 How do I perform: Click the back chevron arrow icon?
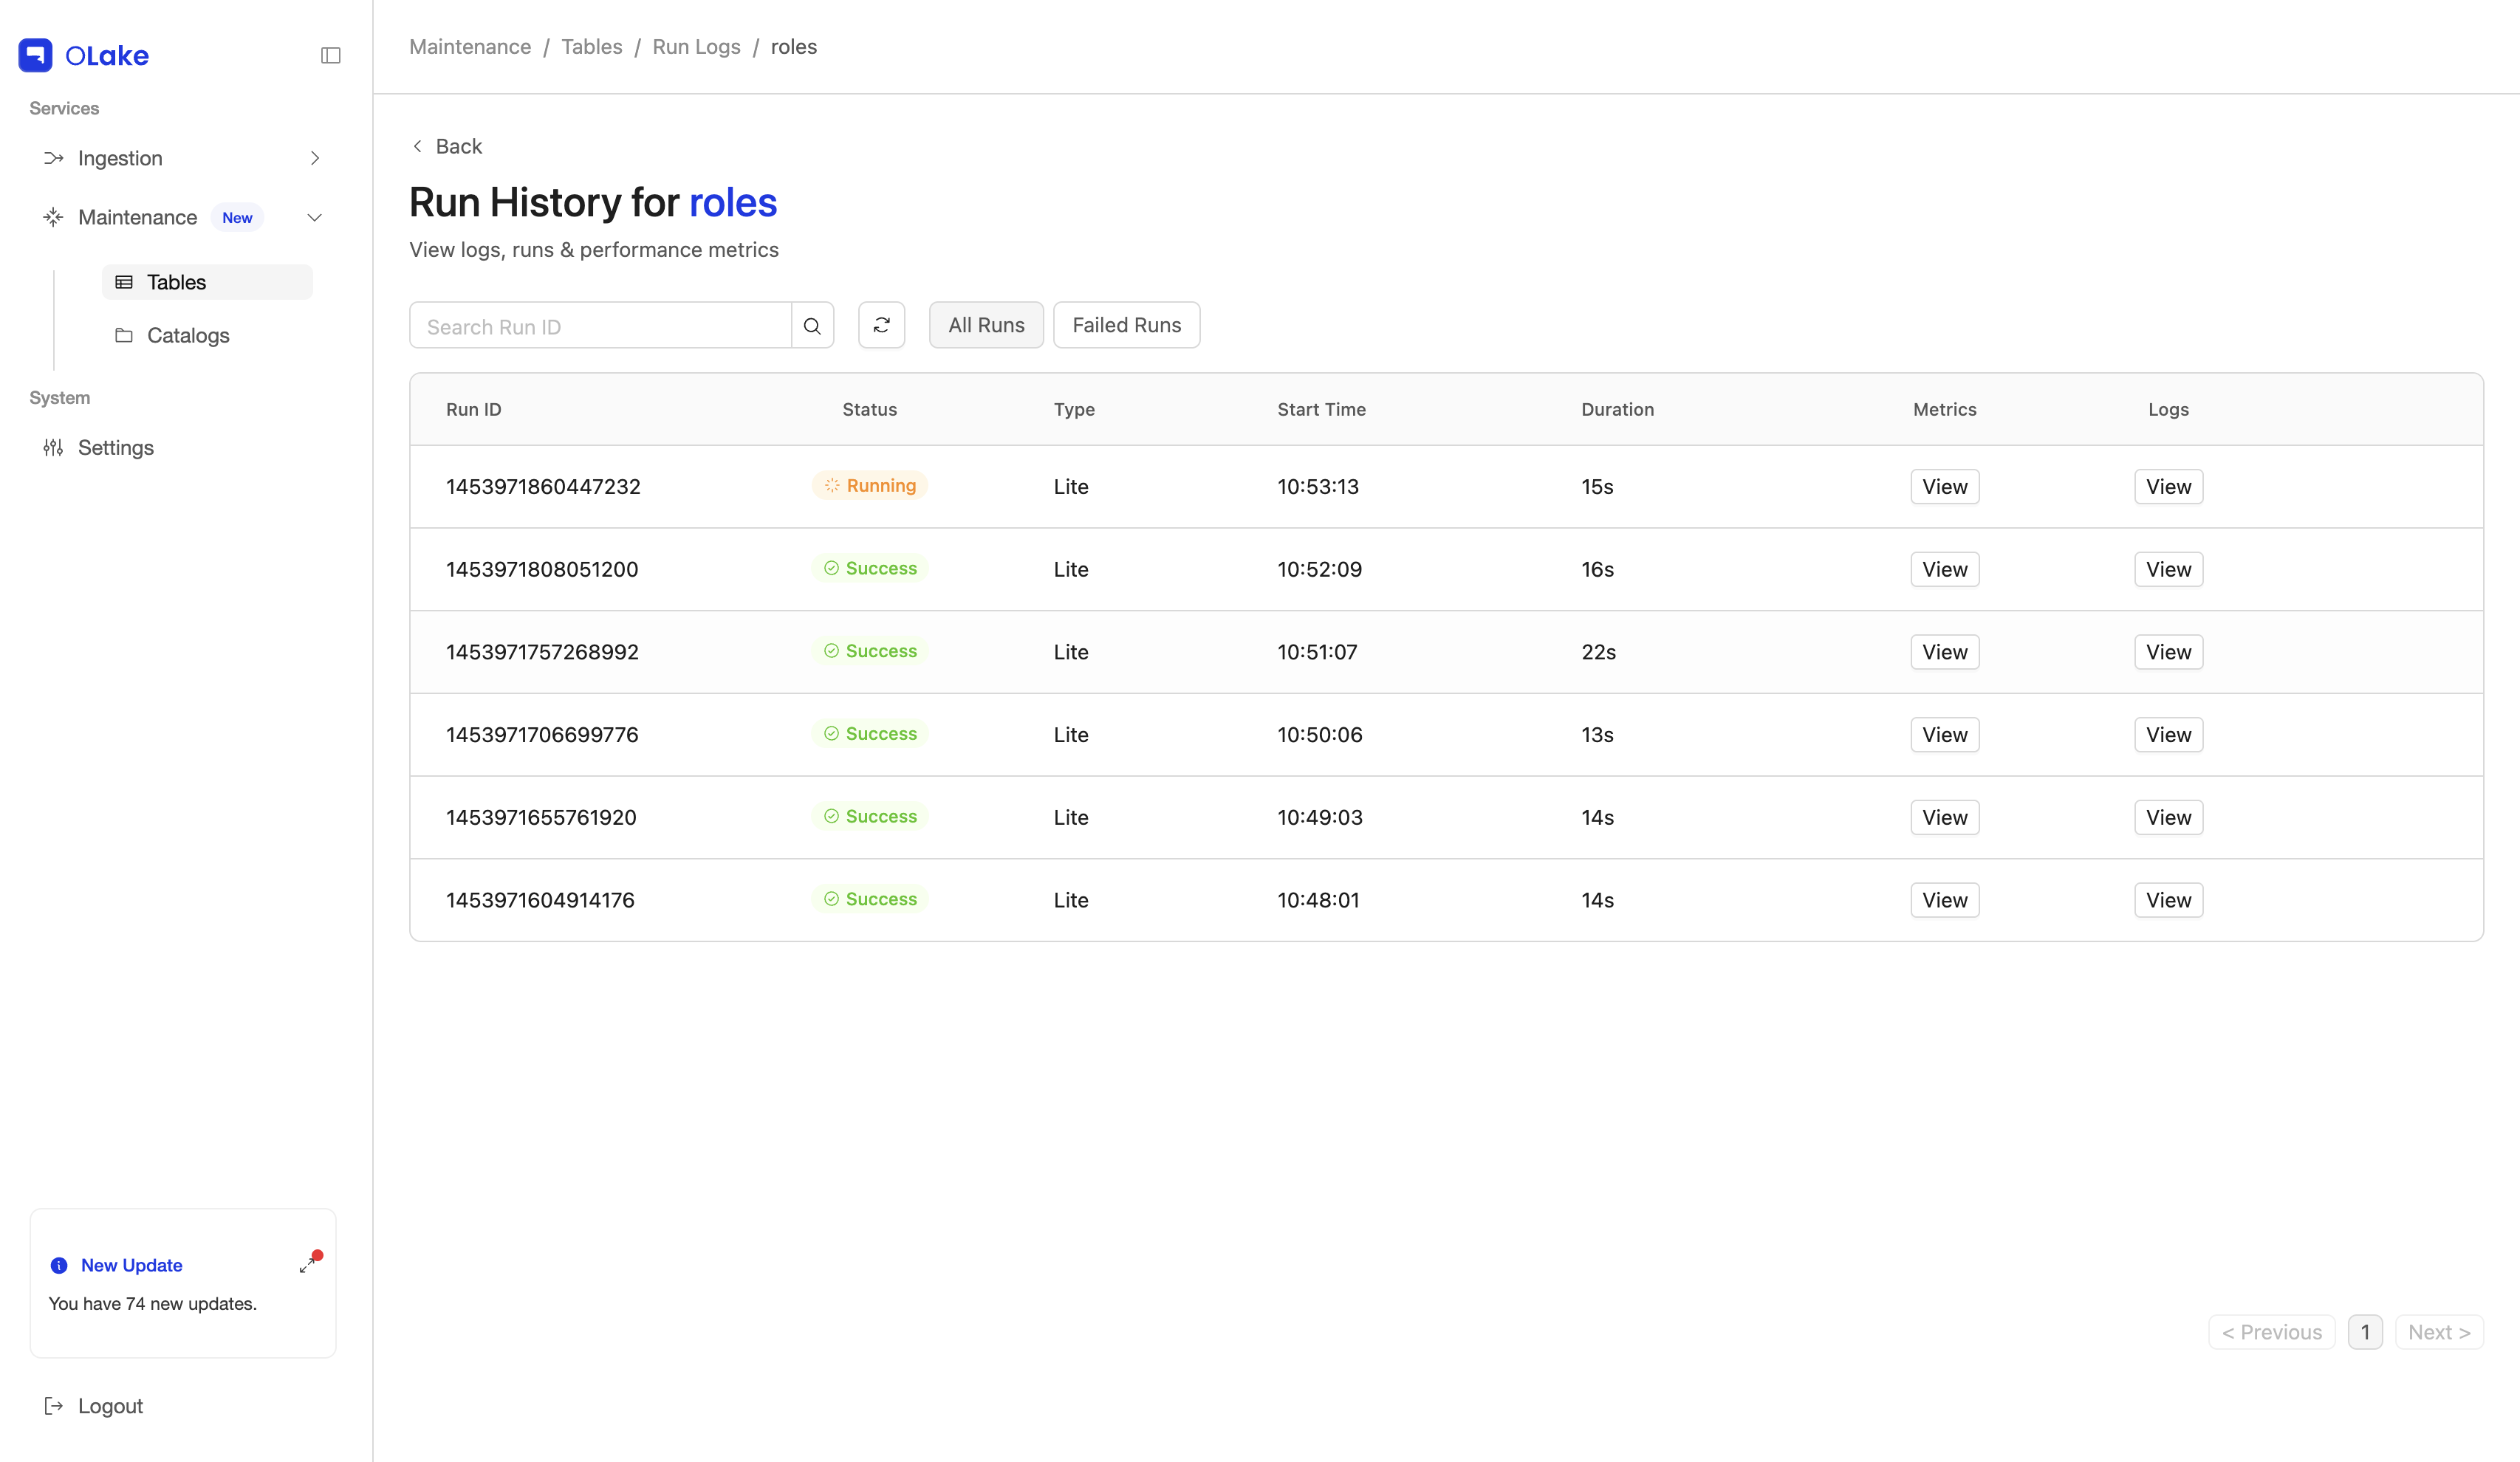(x=417, y=146)
